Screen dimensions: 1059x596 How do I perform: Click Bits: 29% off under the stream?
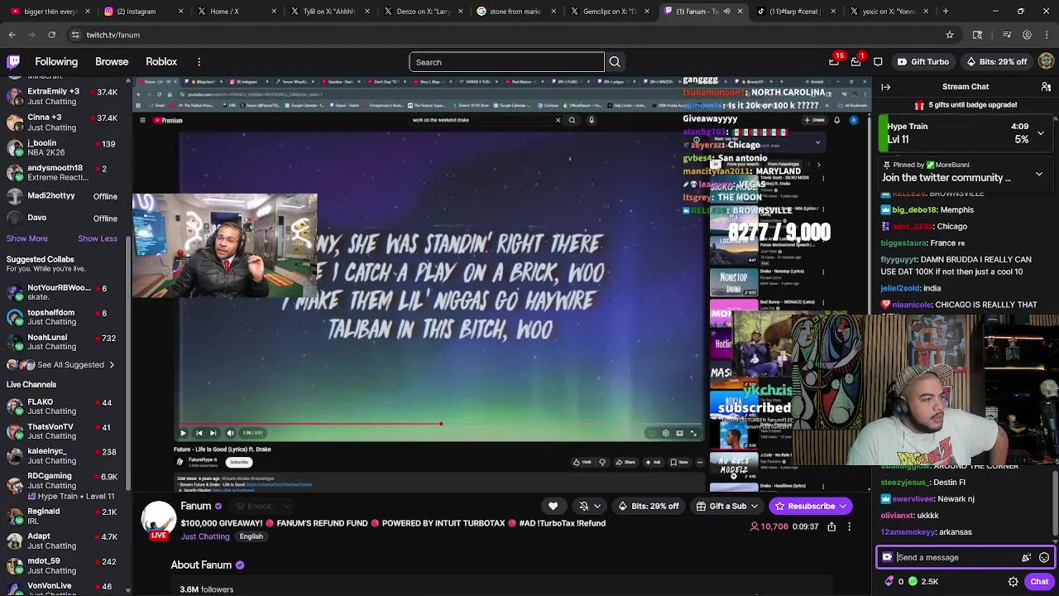648,506
